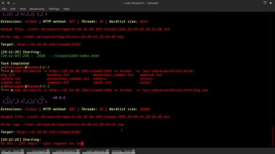275x154 pixels.
Task: Click the catala.txt wordlist name
Action: point(11,79)
